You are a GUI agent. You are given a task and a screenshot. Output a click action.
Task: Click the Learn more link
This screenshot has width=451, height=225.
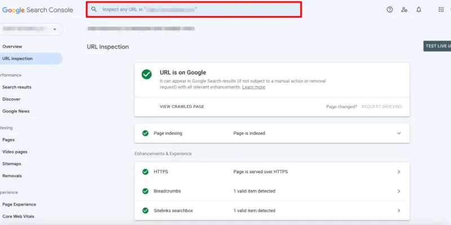coord(254,87)
